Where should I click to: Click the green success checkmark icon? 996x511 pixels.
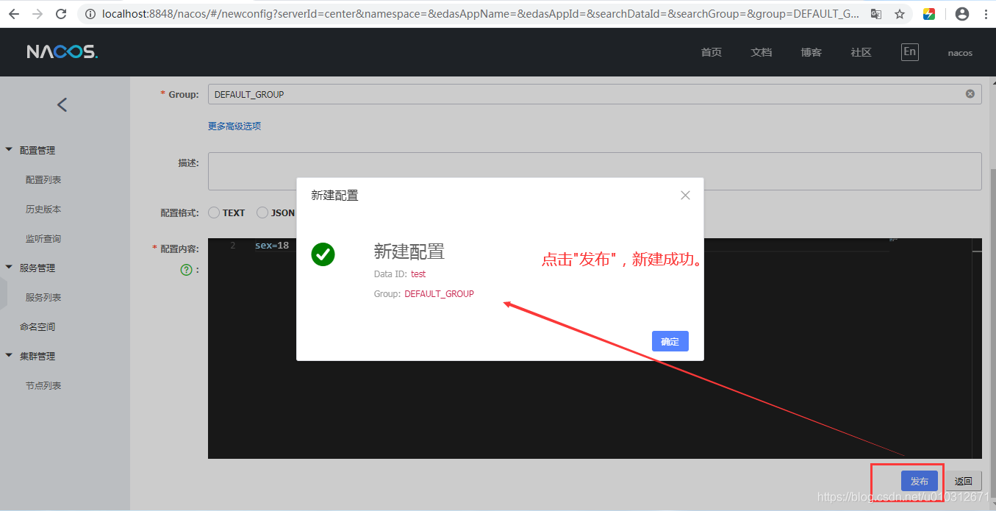point(323,254)
